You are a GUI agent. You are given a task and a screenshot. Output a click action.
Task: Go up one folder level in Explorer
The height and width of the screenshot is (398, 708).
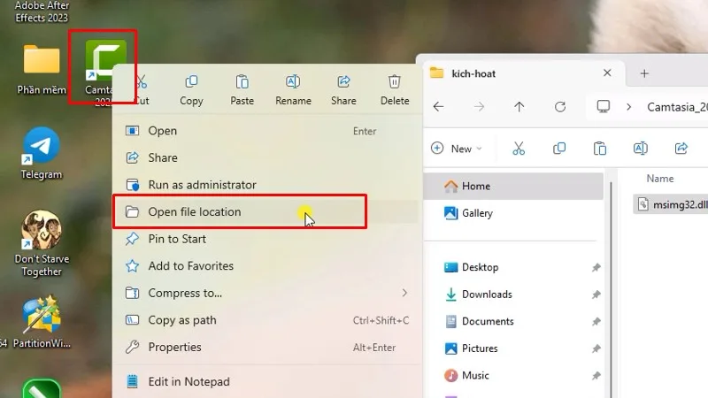click(x=519, y=107)
